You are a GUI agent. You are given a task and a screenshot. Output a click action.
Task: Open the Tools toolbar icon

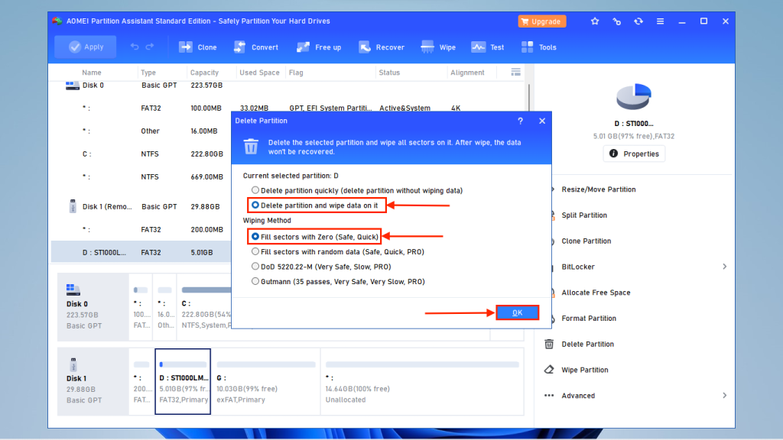[539, 47]
